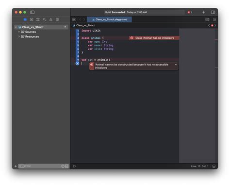Viewport: 230px width, 185px height.
Task: Open the Library plus button
Action: pos(203,12)
